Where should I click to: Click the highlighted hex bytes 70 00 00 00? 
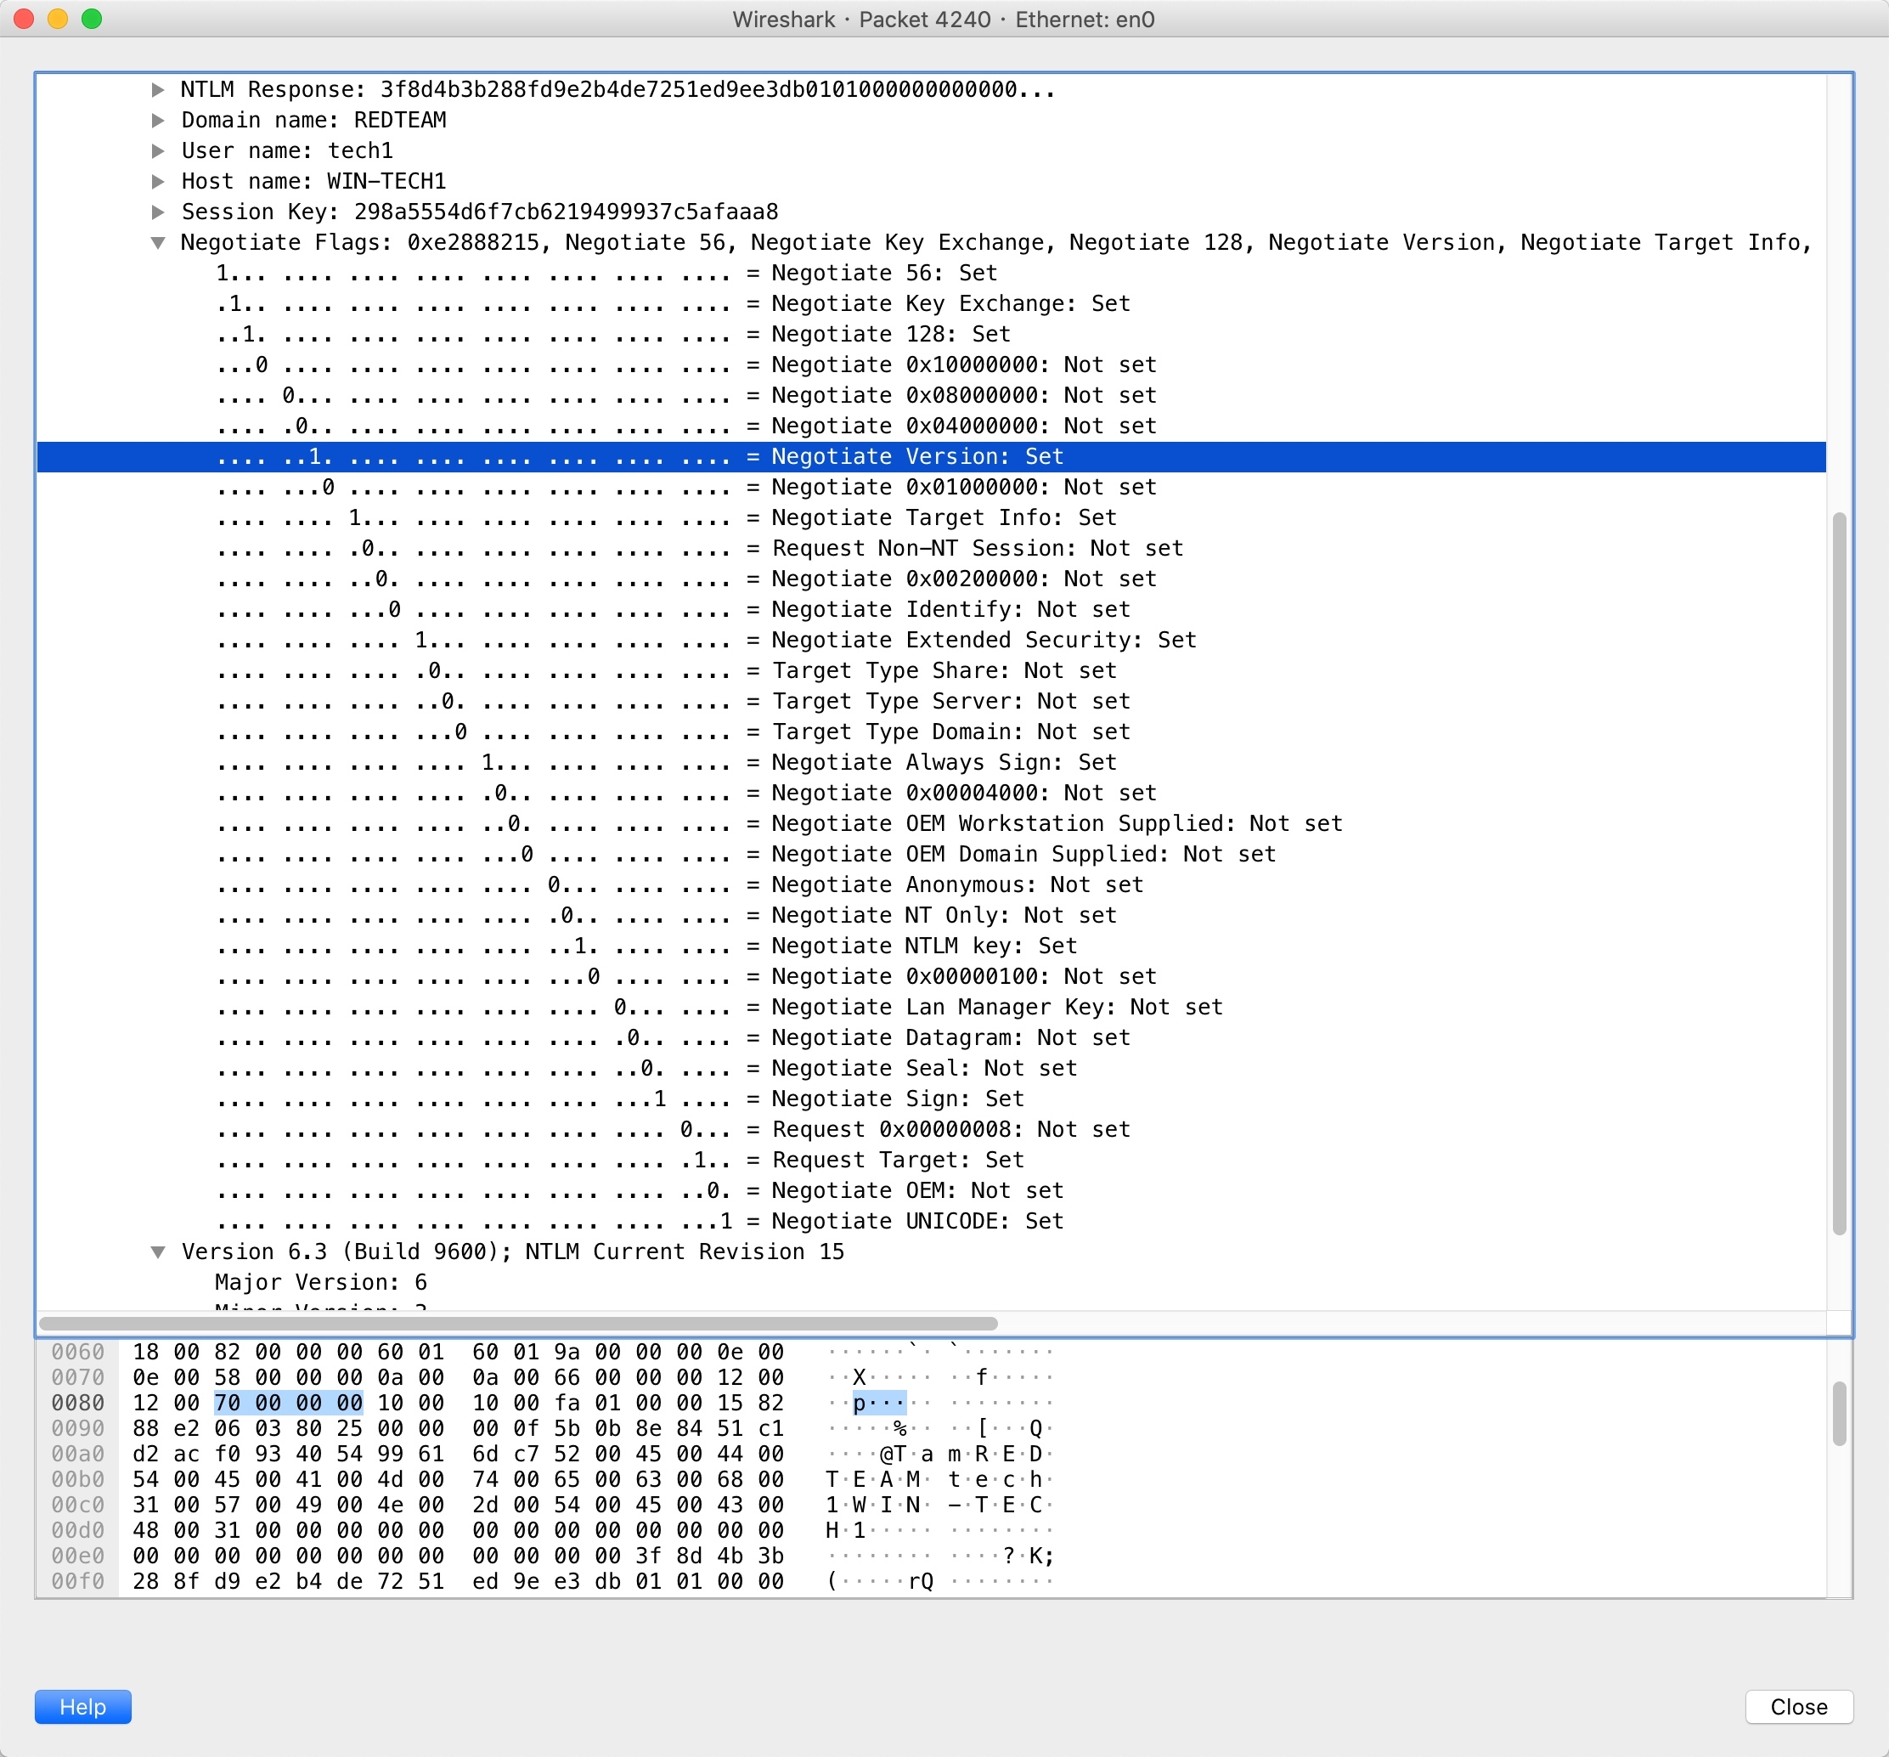click(x=288, y=1403)
